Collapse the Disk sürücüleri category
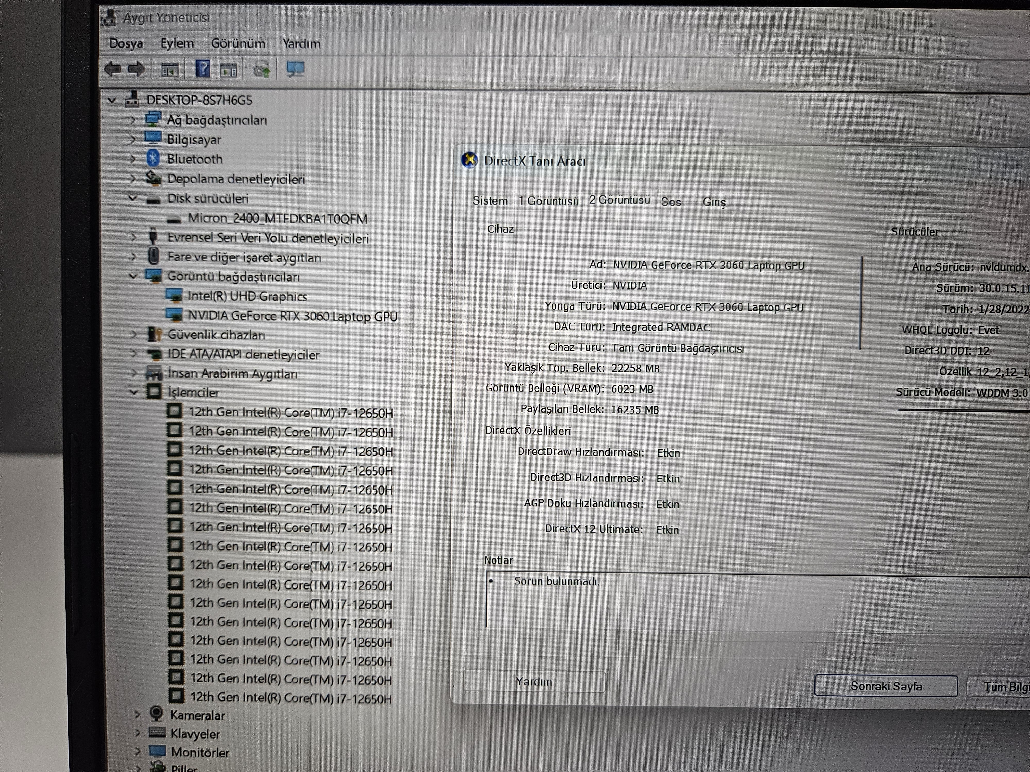This screenshot has width=1030, height=772. coord(133,198)
